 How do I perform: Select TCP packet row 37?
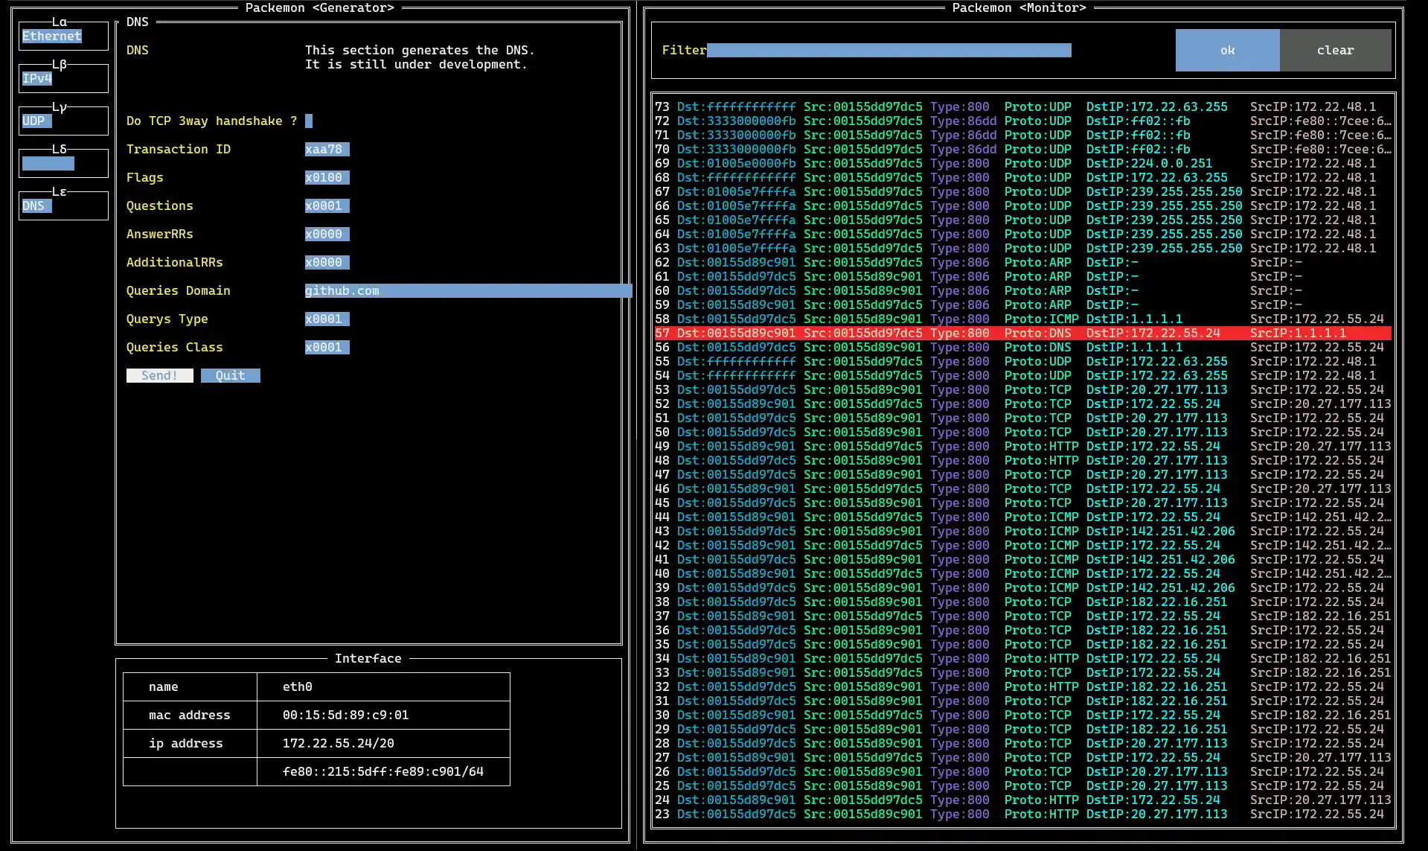pyautogui.click(x=1023, y=616)
